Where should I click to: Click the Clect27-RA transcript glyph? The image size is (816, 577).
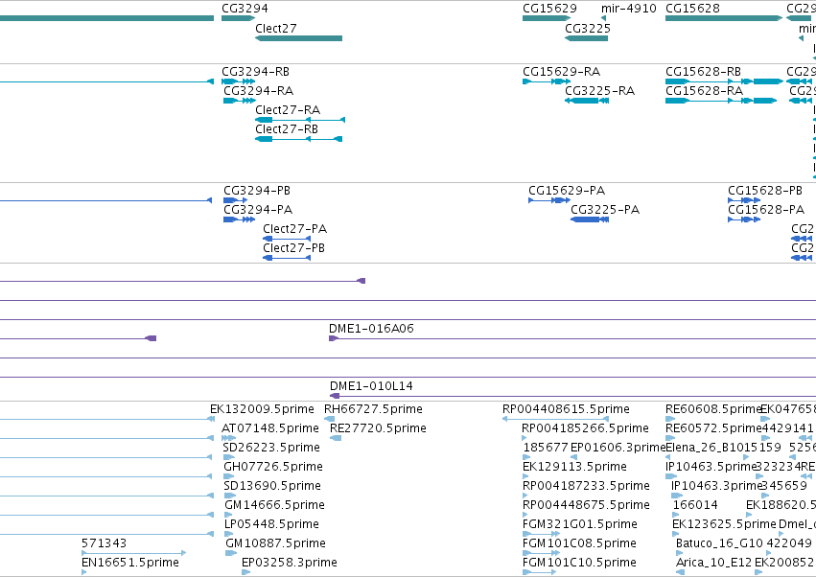tap(300, 120)
